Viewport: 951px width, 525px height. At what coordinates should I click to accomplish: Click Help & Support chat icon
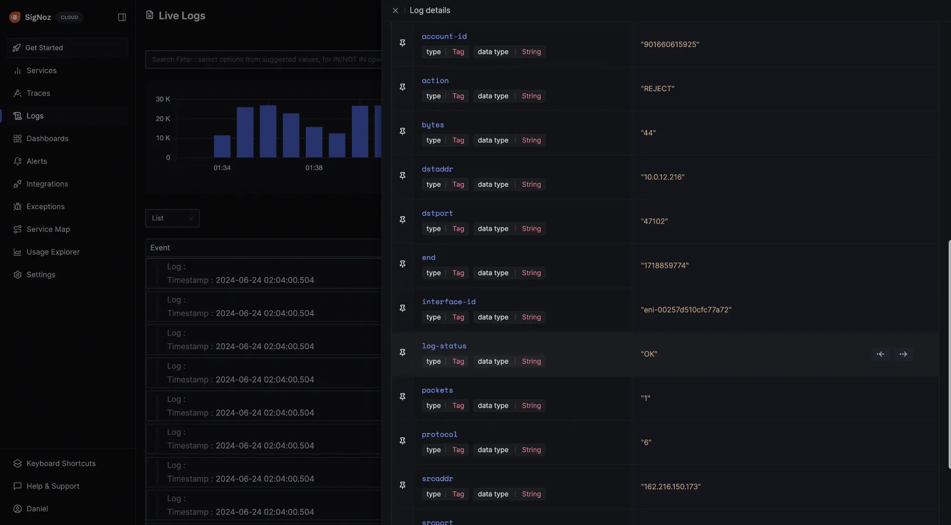[18, 486]
